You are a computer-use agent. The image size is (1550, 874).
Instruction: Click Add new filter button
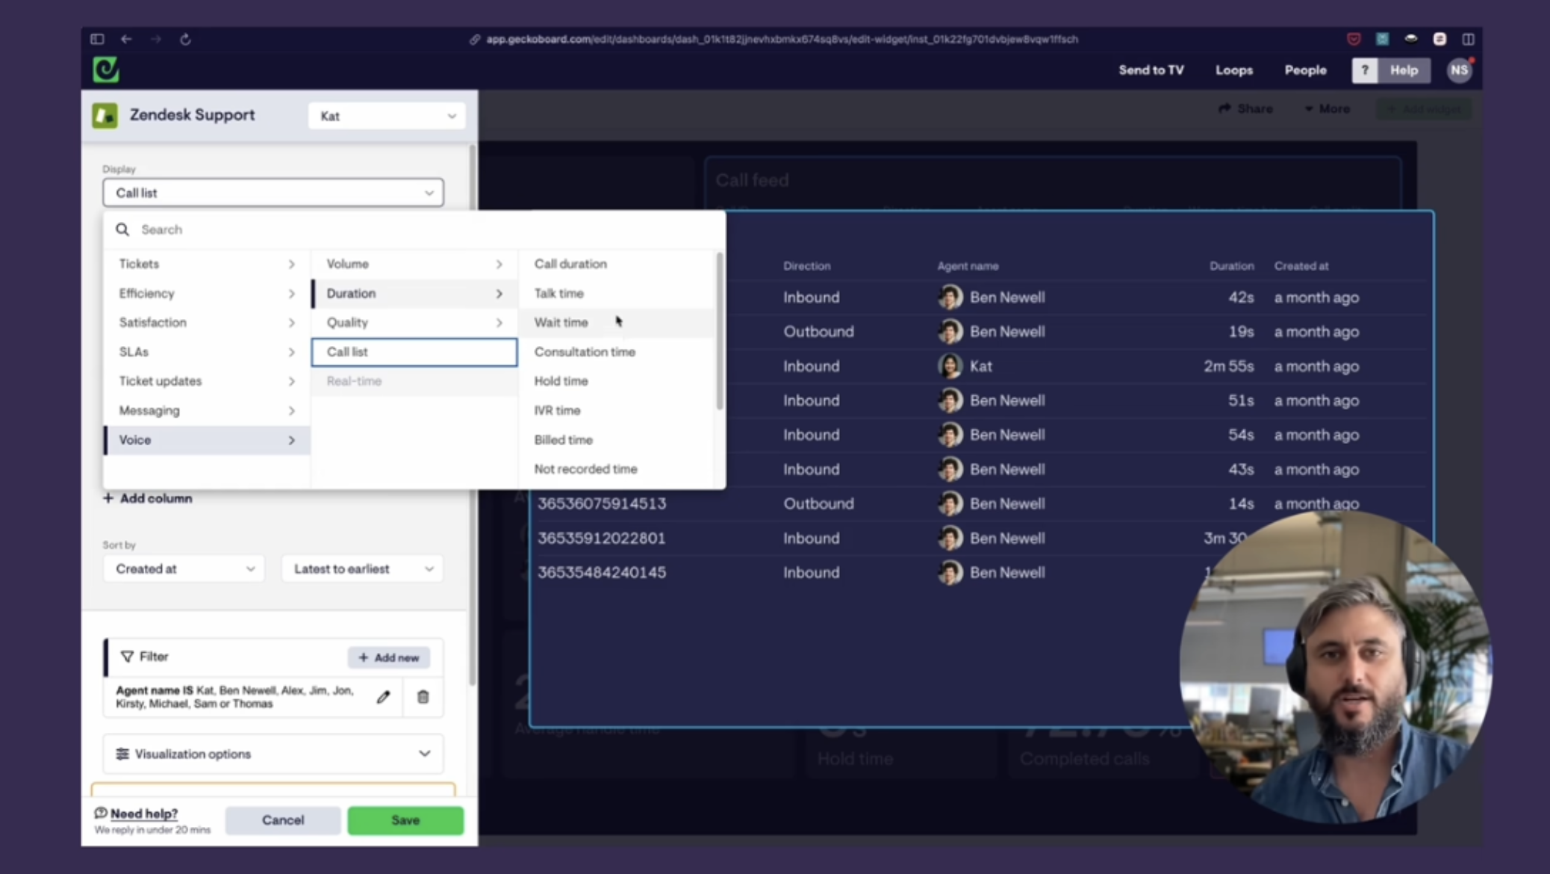coord(388,657)
